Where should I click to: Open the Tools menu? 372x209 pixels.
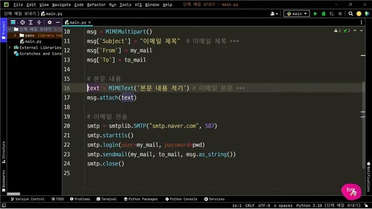126,5
